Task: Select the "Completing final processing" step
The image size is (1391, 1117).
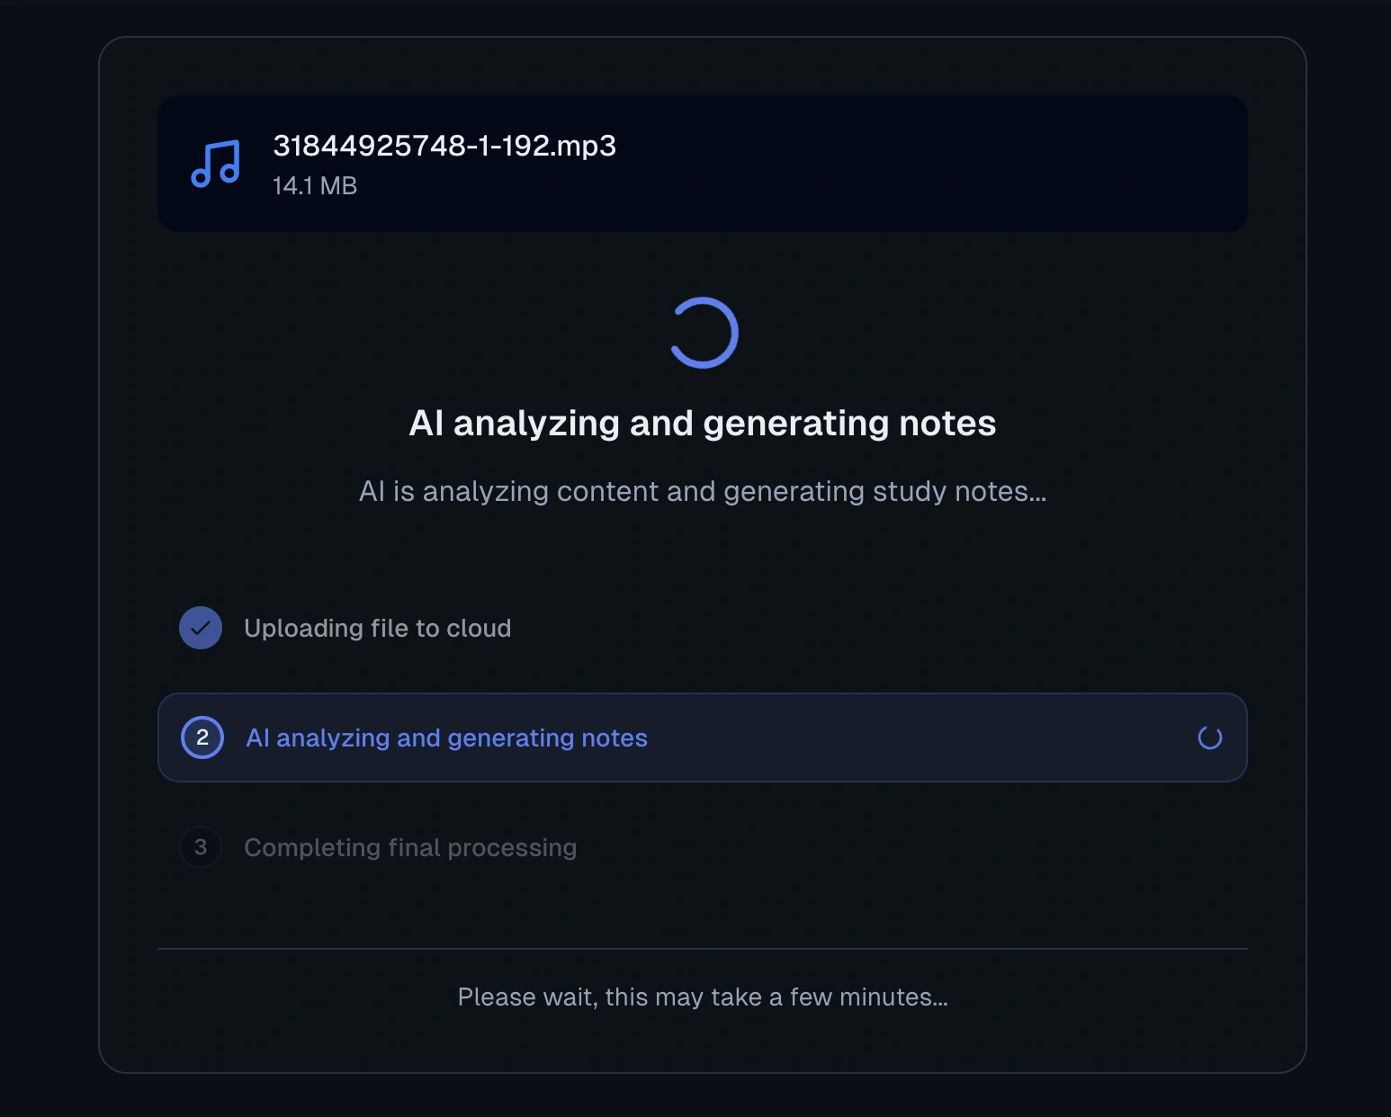Action: (410, 848)
